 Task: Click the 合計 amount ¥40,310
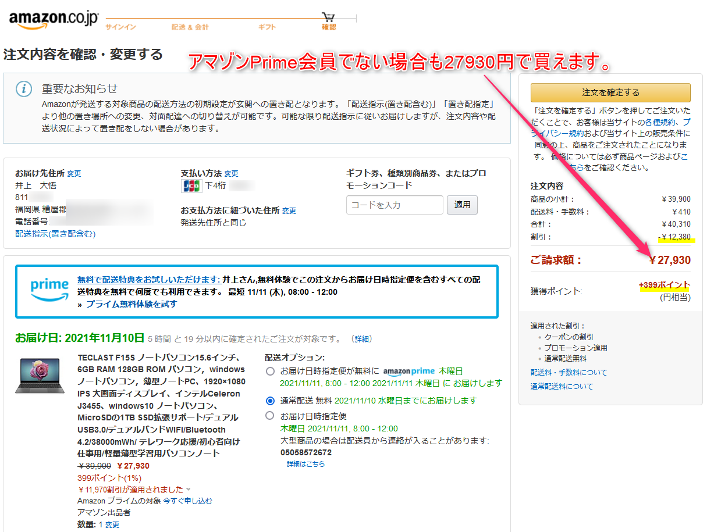[x=676, y=224]
